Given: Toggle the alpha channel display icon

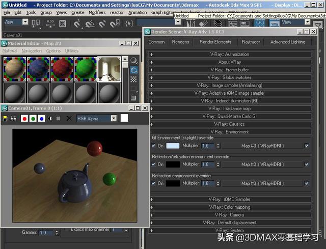Looking at the screenshot, I should point(50,119).
